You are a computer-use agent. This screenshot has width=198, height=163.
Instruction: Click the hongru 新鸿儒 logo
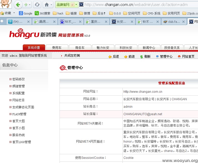click(33, 34)
